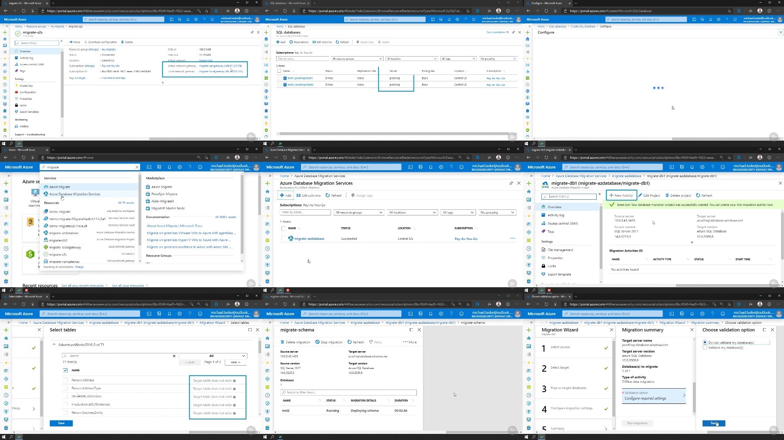The height and width of the screenshot is (440, 784).
Task: Click Add in Azure Database Migration Services blade
Action: coord(286,195)
